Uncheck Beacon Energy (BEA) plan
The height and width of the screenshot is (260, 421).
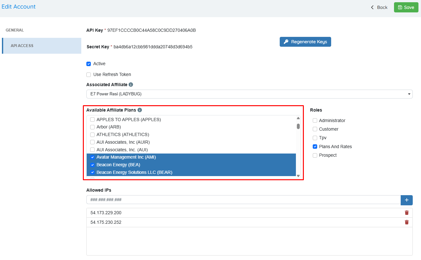[x=92, y=165]
